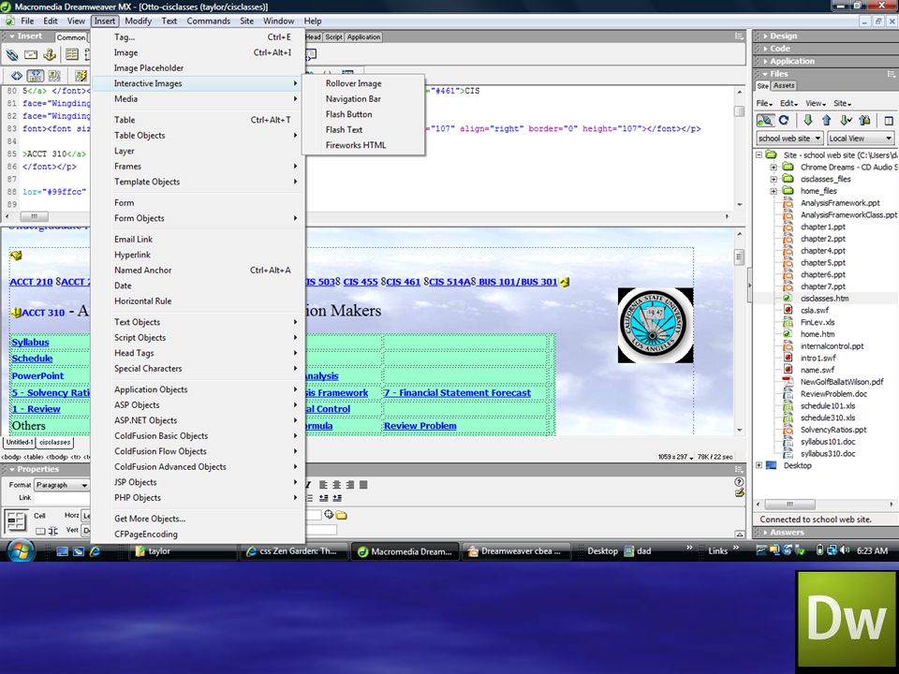Open the Modify menu
Viewport: 899px width, 674px height.
pos(139,22)
